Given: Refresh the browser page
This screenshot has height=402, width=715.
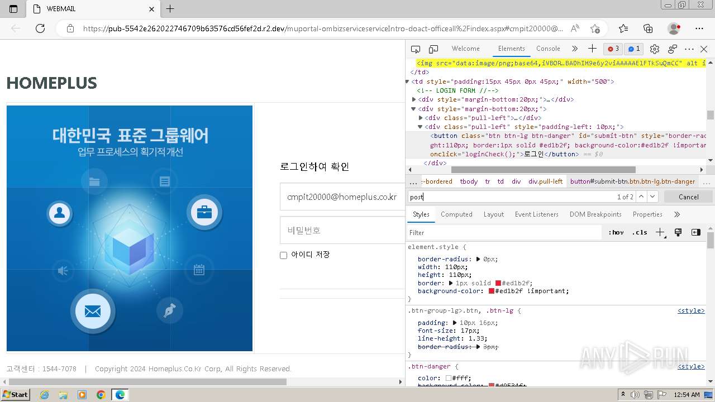Looking at the screenshot, I should 40,28.
